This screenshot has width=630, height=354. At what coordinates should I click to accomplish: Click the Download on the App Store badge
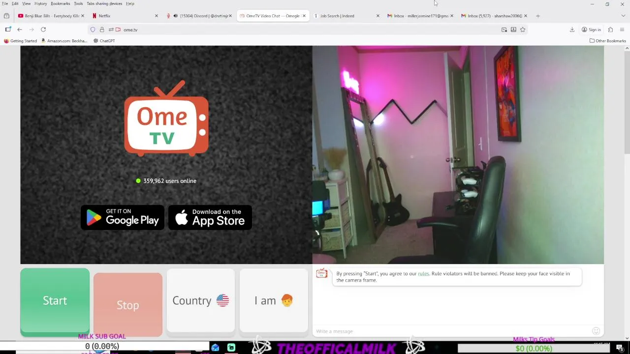click(210, 217)
